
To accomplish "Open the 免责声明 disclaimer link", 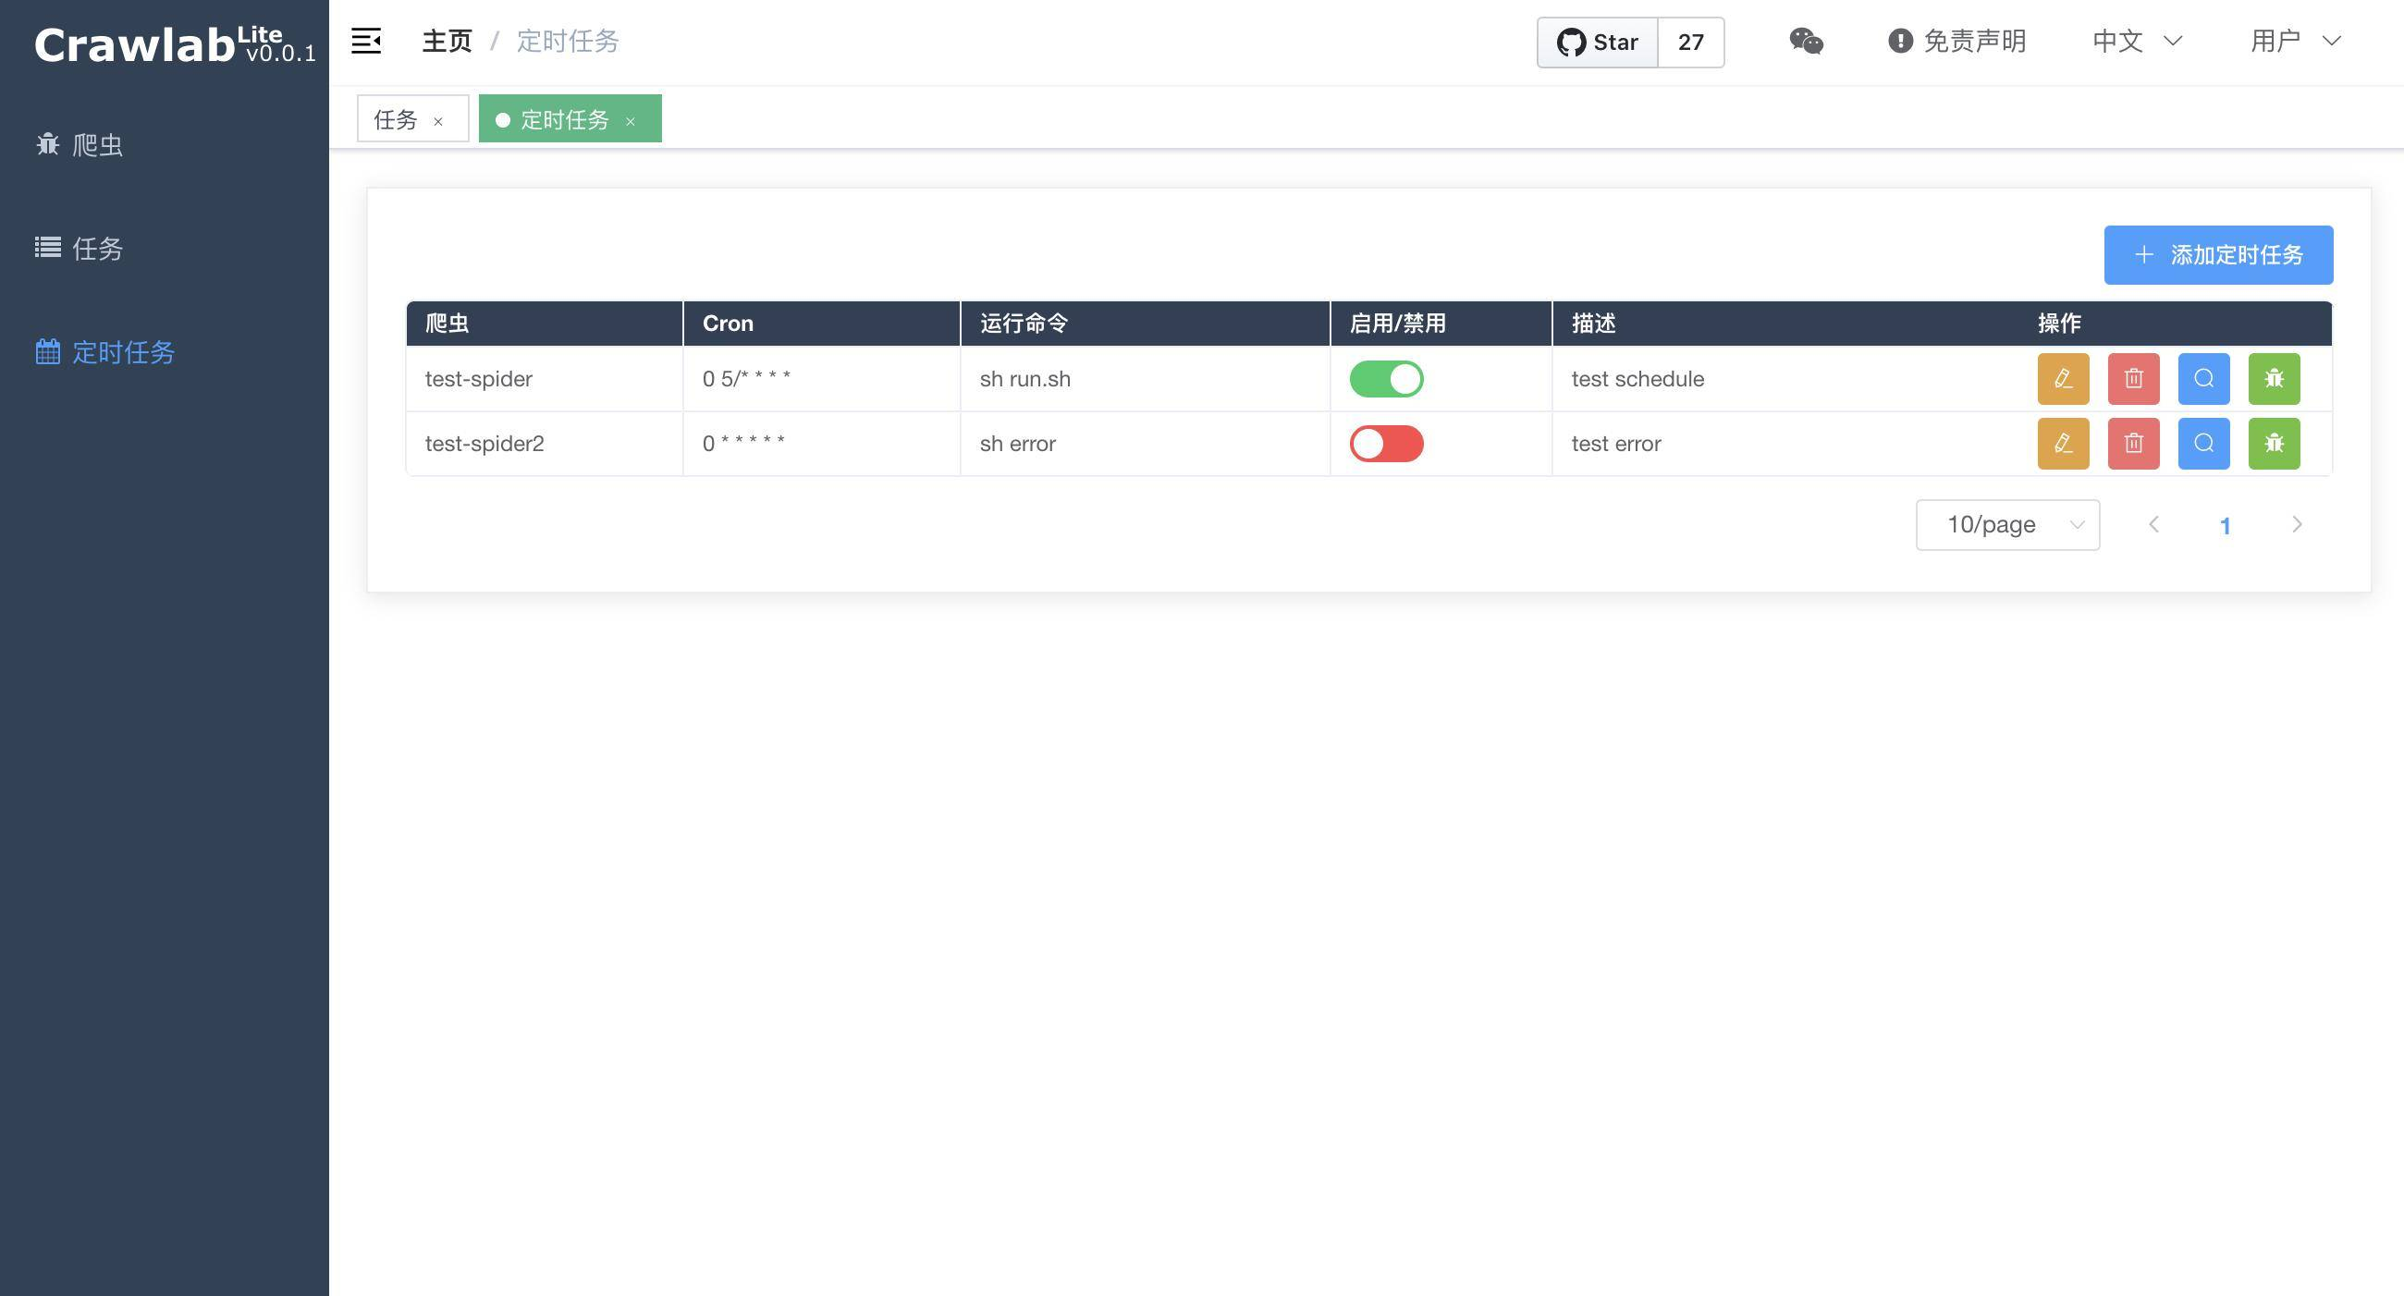I will [x=1957, y=41].
